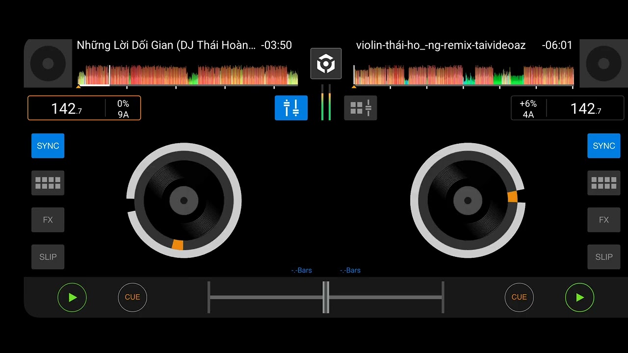Open the left deck BPM 142.7 box
Viewport: 628px width, 353px height.
67,108
